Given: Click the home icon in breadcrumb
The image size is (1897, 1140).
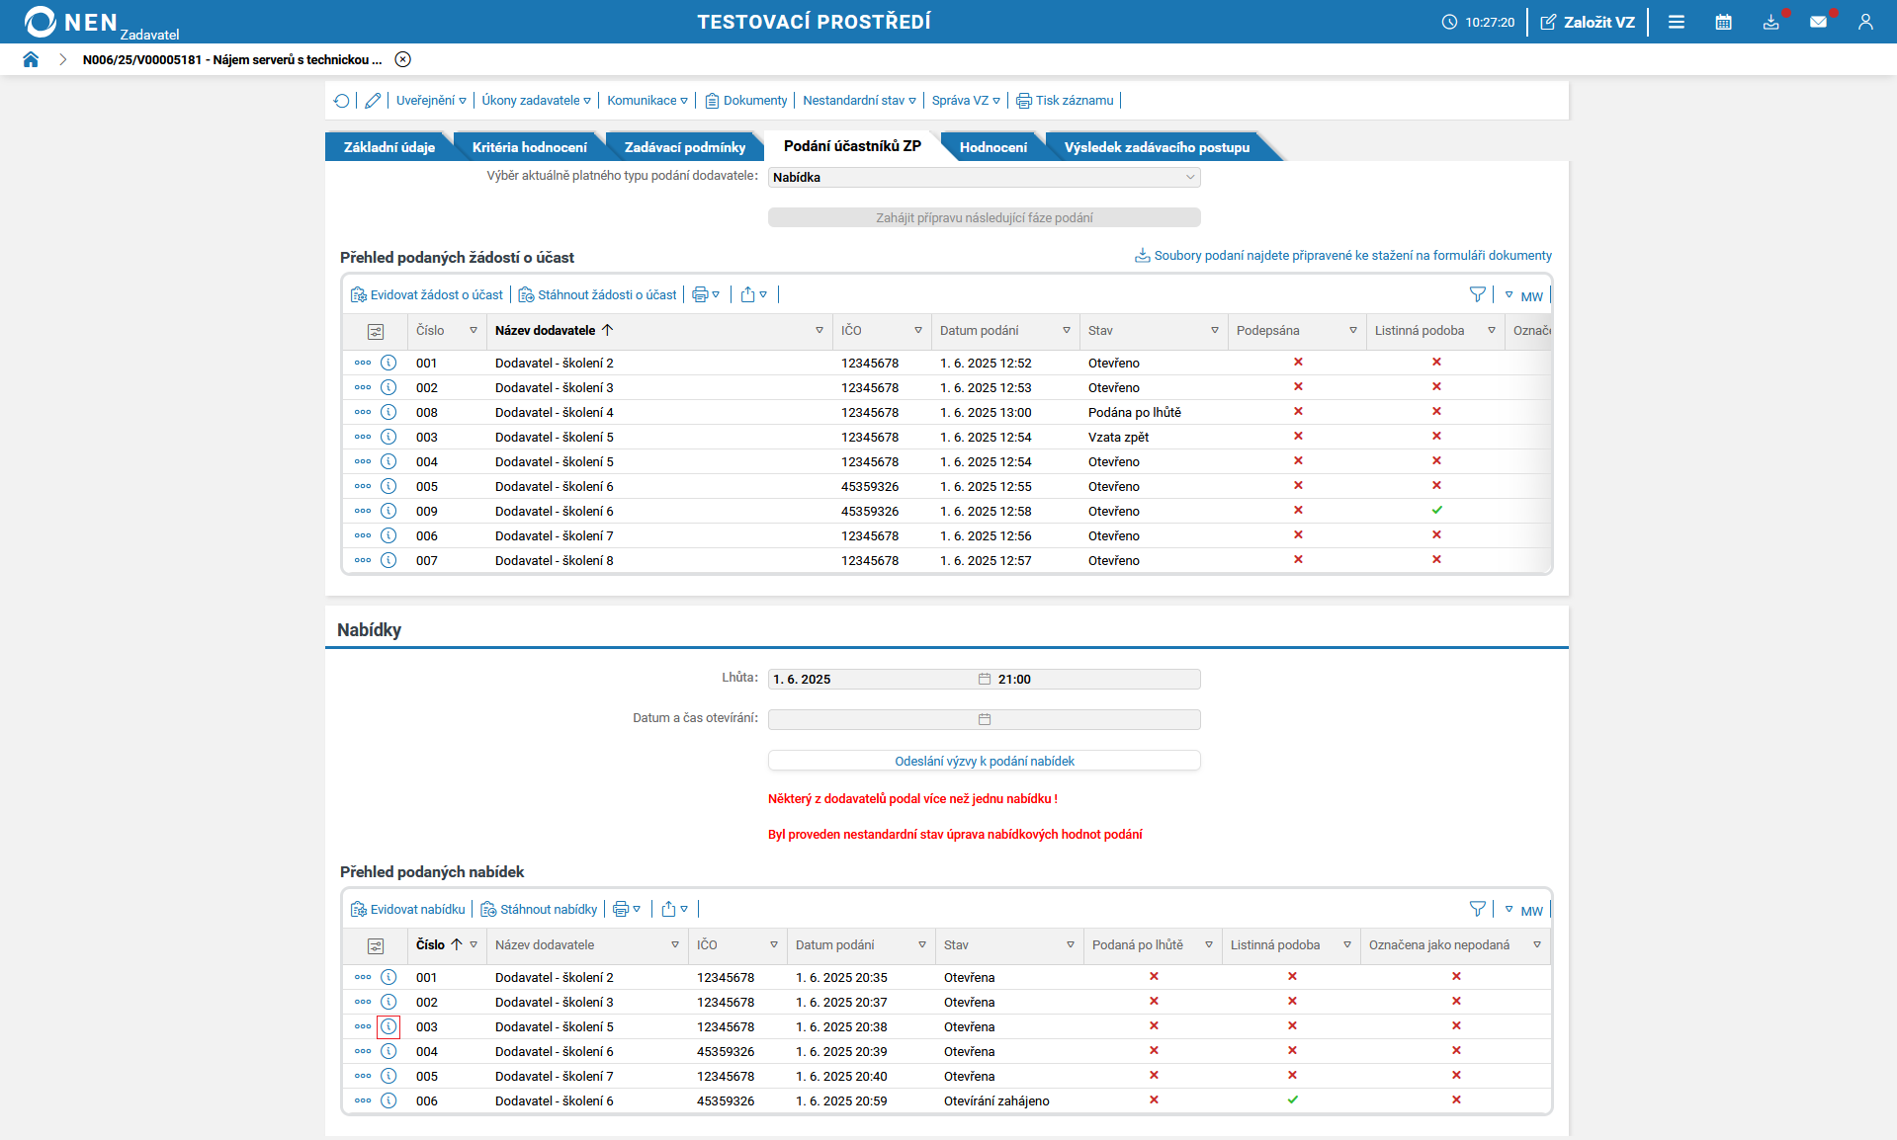Looking at the screenshot, I should [31, 59].
